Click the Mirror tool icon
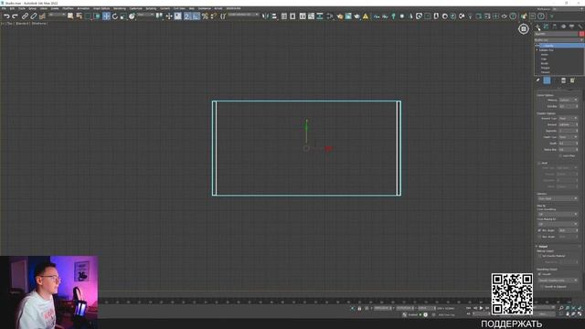 [265, 16]
